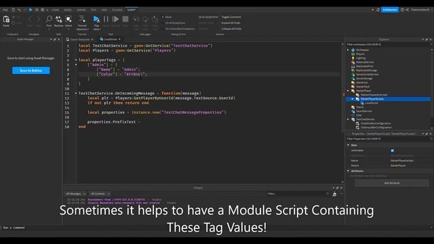Image resolution: width=434 pixels, height=244 pixels.
Task: Click the share icon near username
Action: (407, 9)
